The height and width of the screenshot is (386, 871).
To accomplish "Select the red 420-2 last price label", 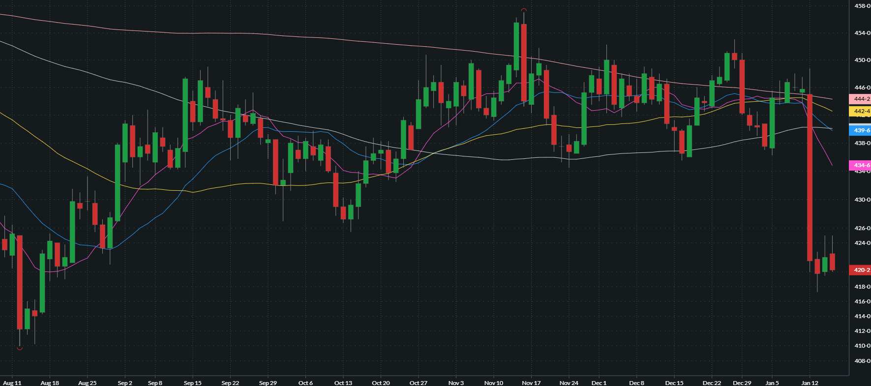I will (860, 270).
